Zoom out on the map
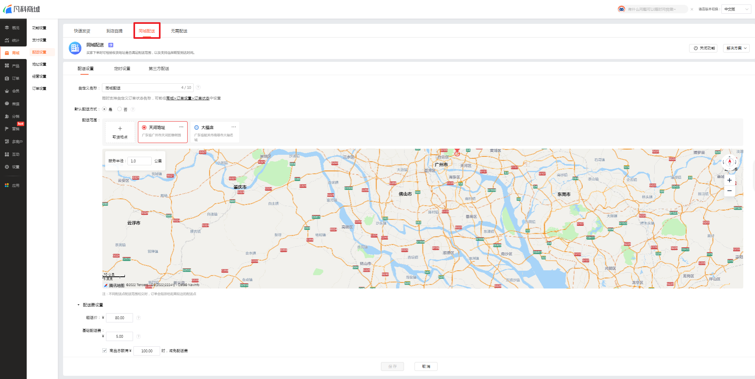The width and height of the screenshot is (755, 379). (x=730, y=191)
